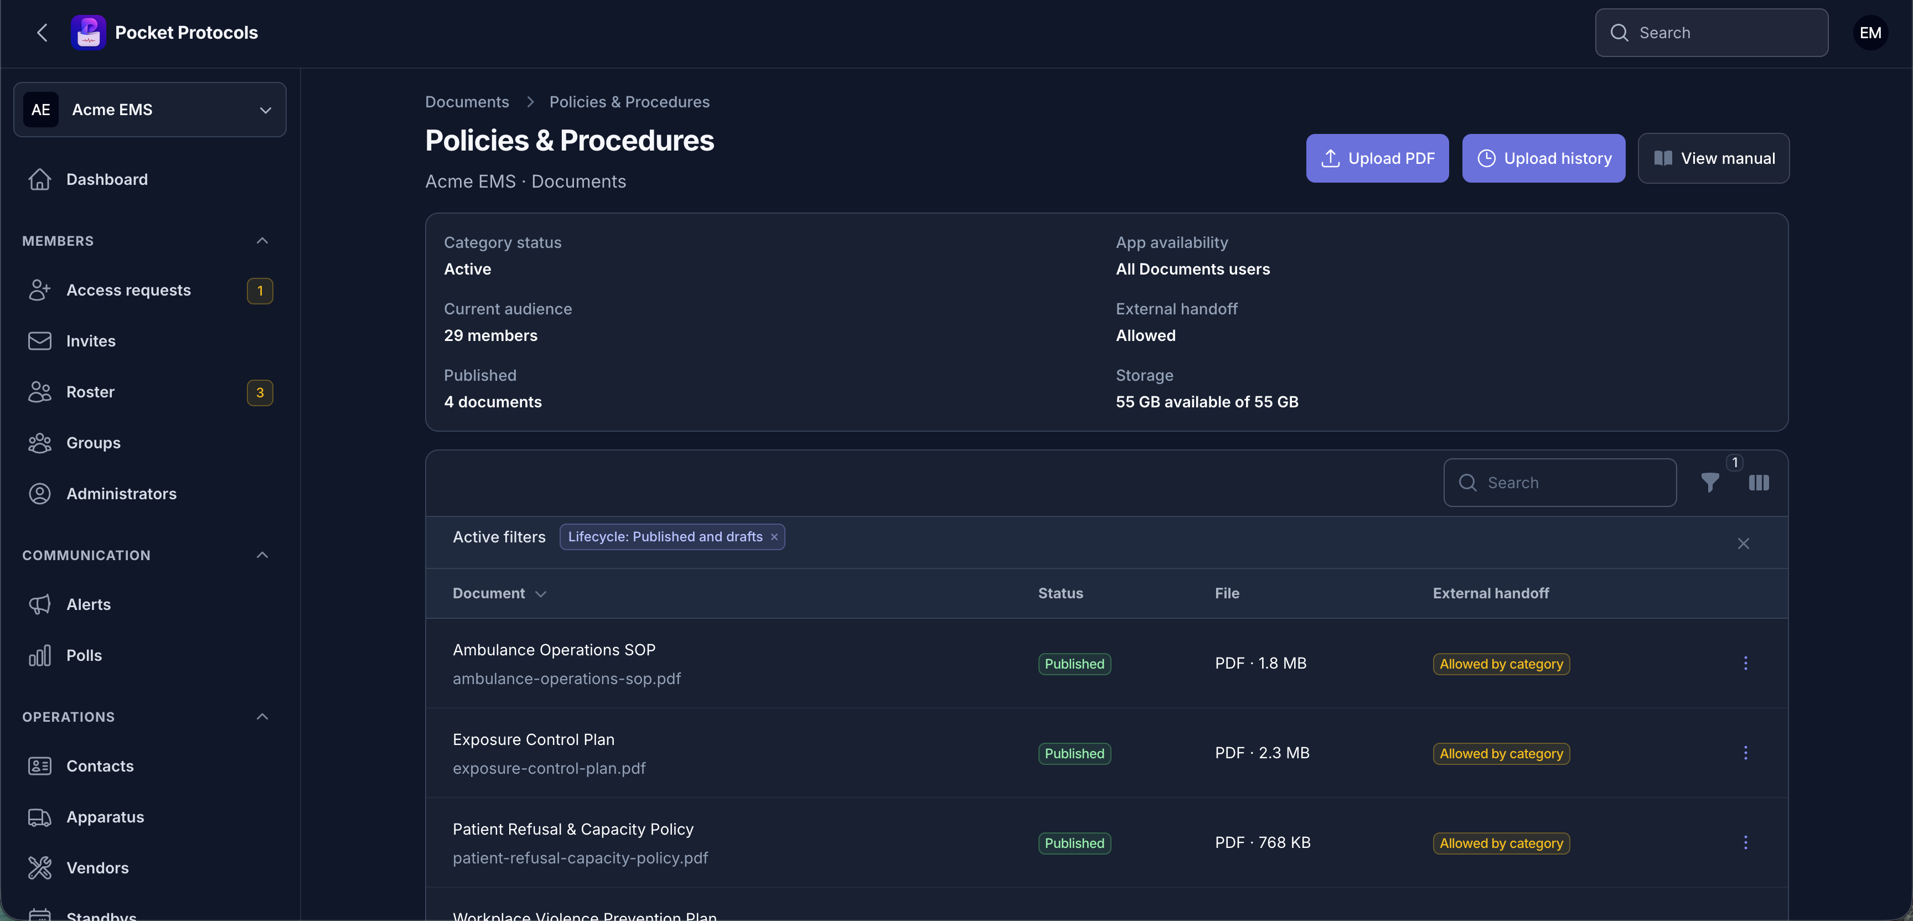
Task: Open row actions for Ambulance Operations SOP
Action: (1745, 663)
